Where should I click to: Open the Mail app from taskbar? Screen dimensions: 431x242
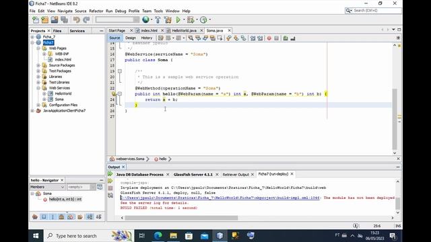click(x=204, y=236)
